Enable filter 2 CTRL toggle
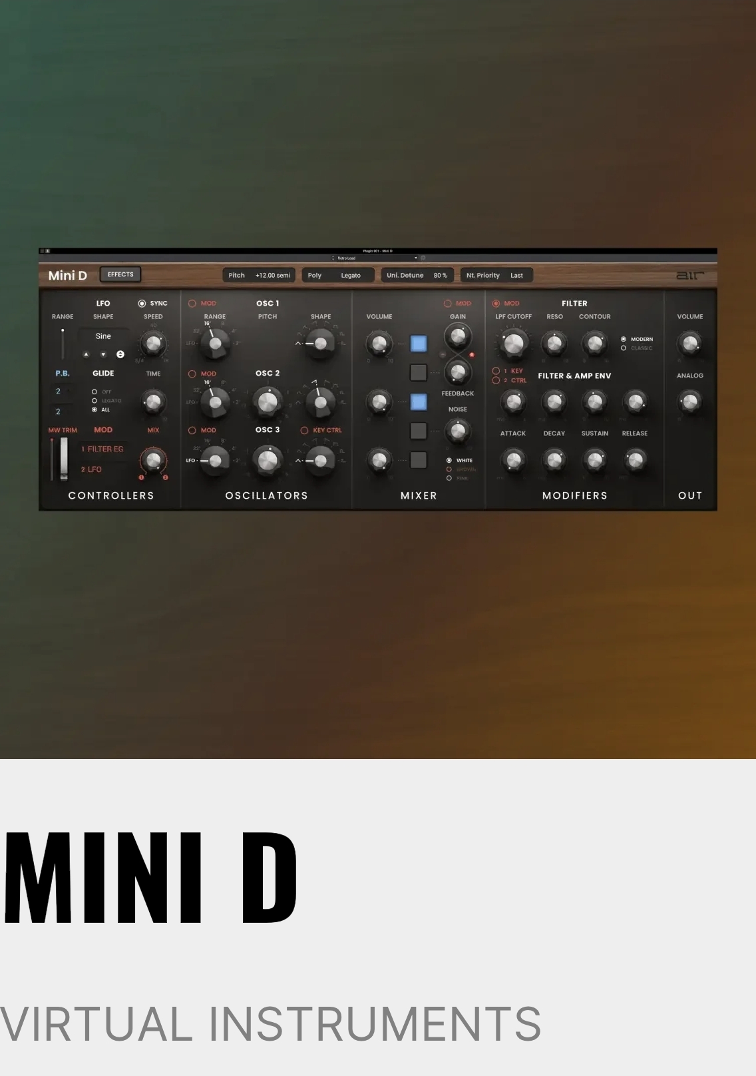This screenshot has height=1076, width=756. tap(496, 381)
